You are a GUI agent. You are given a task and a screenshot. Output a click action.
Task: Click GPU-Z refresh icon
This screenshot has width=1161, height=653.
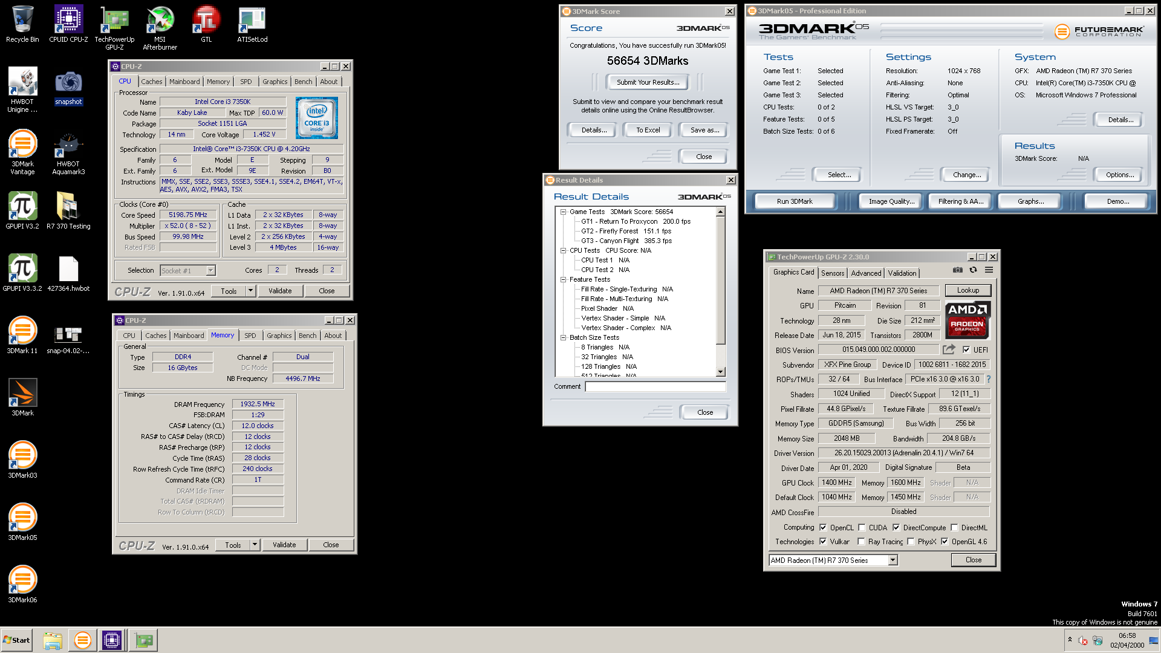click(x=973, y=270)
